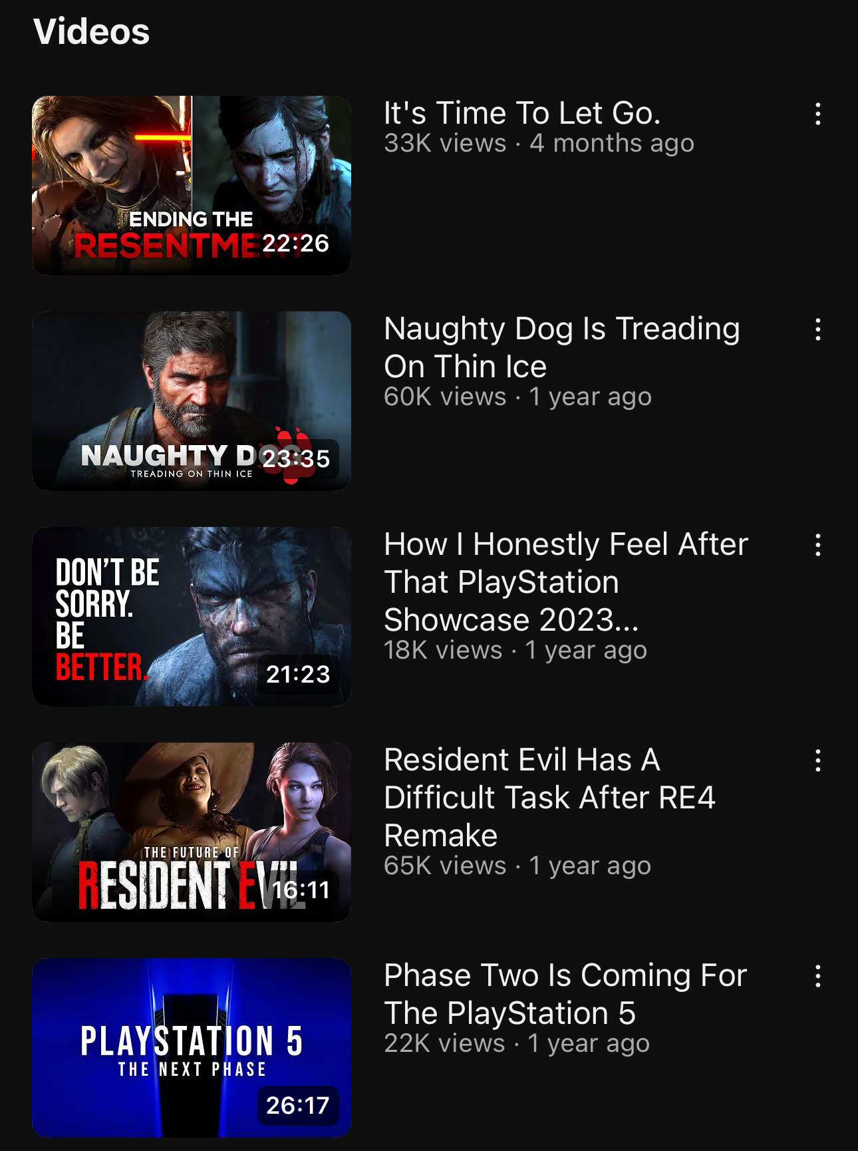
Task: Tap the 65K views 1 year ago text
Action: pos(517,866)
